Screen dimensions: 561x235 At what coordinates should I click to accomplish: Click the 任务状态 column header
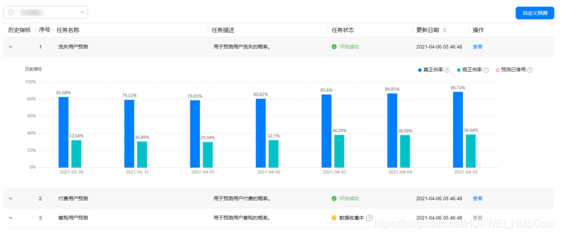point(343,31)
